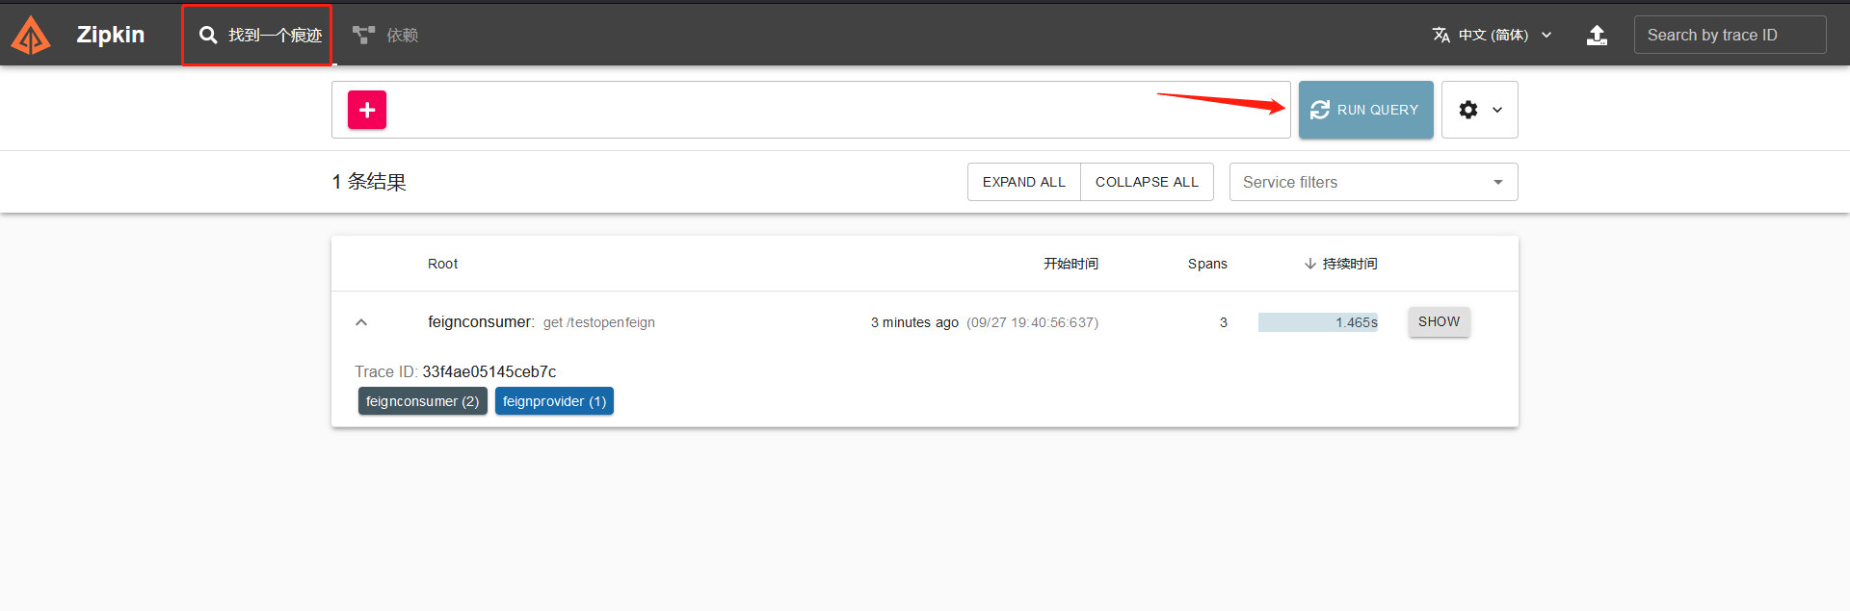
Task: Click the 1.465s duration bar
Action: tap(1318, 322)
